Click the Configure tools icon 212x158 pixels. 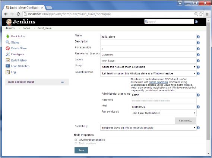pos(8,54)
